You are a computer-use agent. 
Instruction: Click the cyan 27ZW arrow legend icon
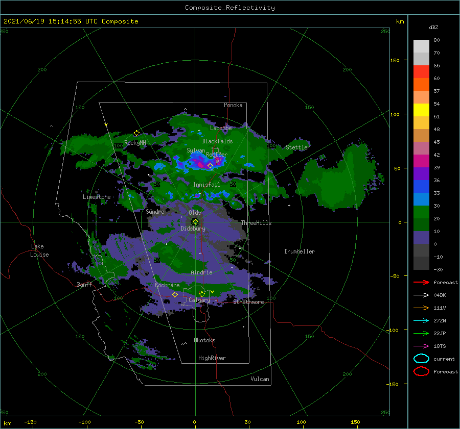click(421, 321)
